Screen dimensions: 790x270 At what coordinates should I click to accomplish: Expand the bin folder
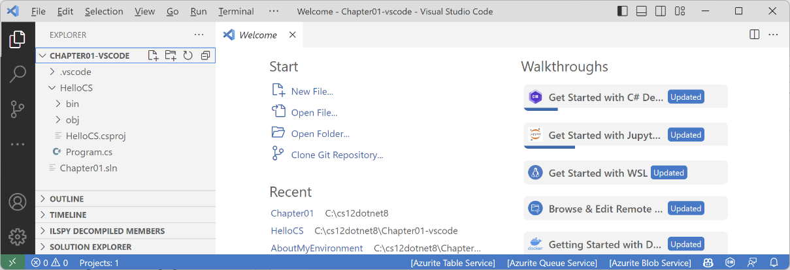[x=58, y=103]
